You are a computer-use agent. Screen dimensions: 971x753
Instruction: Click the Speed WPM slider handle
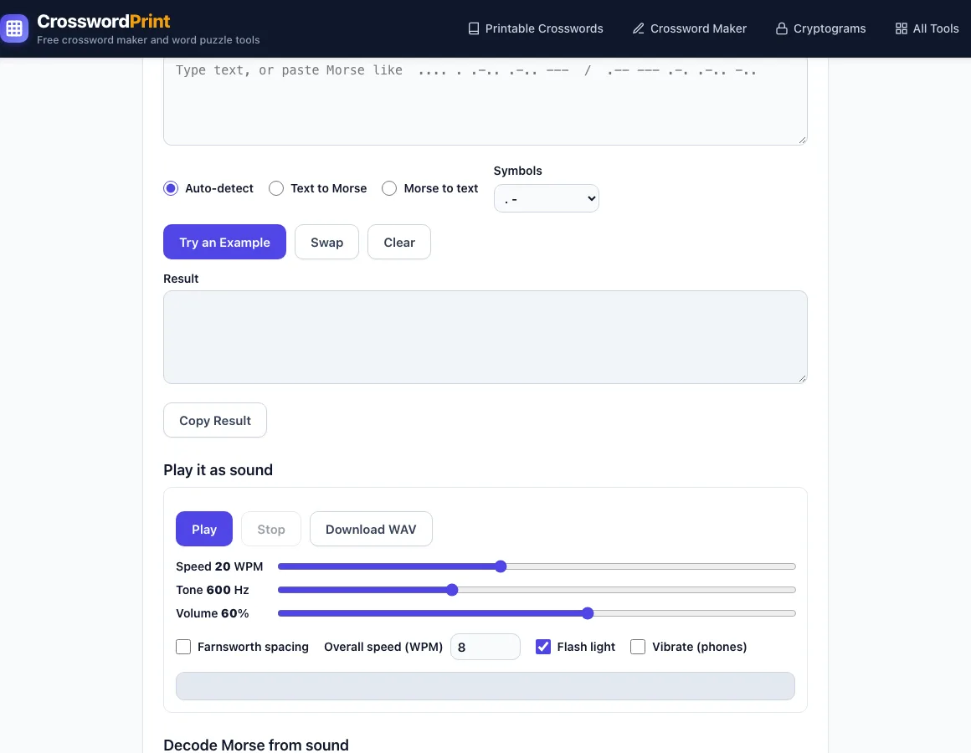(501, 566)
